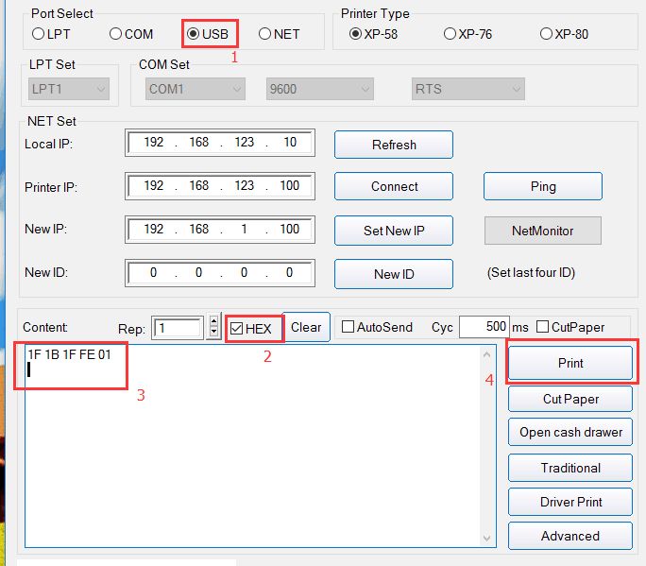Enable the AutoSend checkbox

[x=348, y=327]
